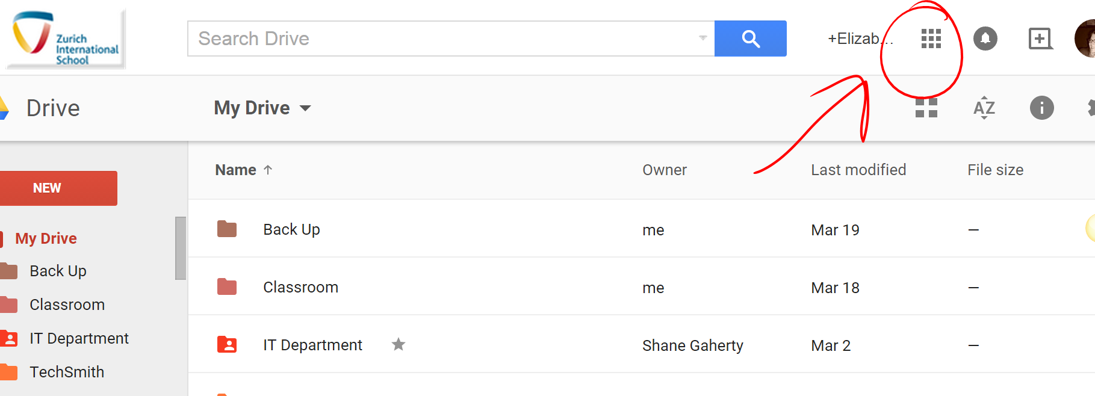
Task: Open the +Elizabeth profile link
Action: click(x=858, y=39)
